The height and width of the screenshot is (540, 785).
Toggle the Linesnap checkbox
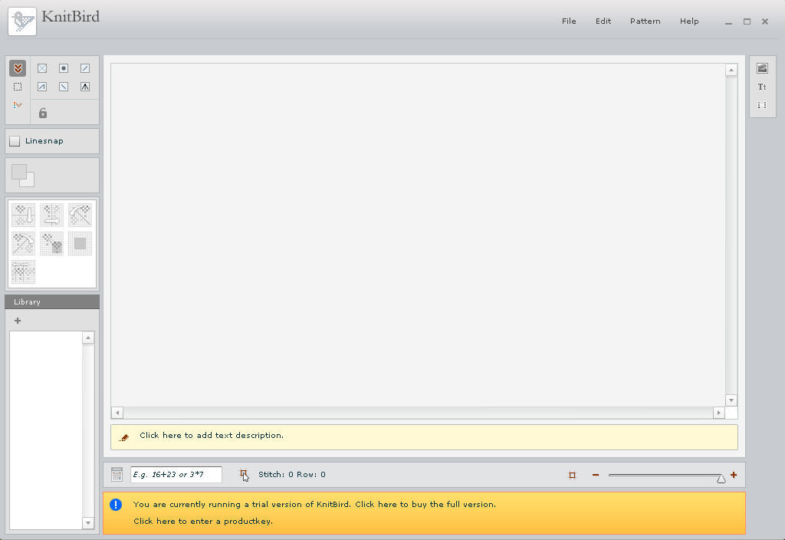pos(14,140)
